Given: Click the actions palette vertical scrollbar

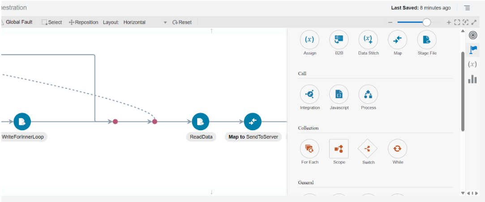Looking at the screenshot, I should coord(463,91).
